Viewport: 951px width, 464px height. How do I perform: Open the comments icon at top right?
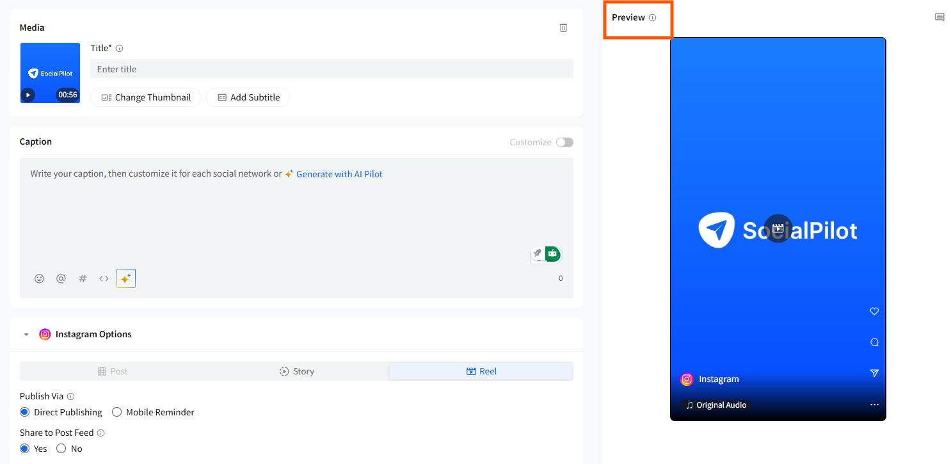(x=939, y=17)
